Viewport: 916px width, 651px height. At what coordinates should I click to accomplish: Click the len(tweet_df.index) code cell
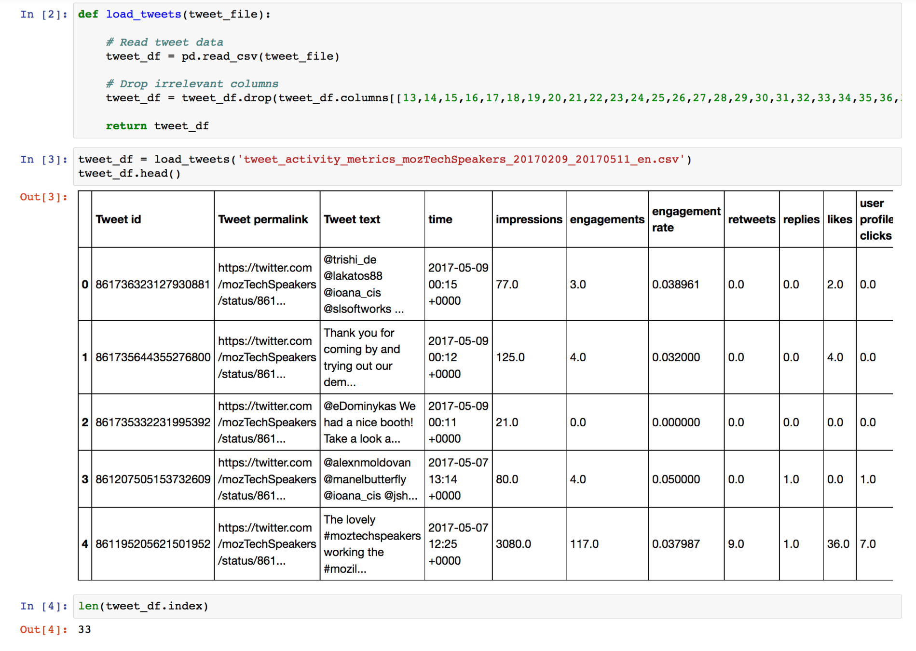click(487, 606)
